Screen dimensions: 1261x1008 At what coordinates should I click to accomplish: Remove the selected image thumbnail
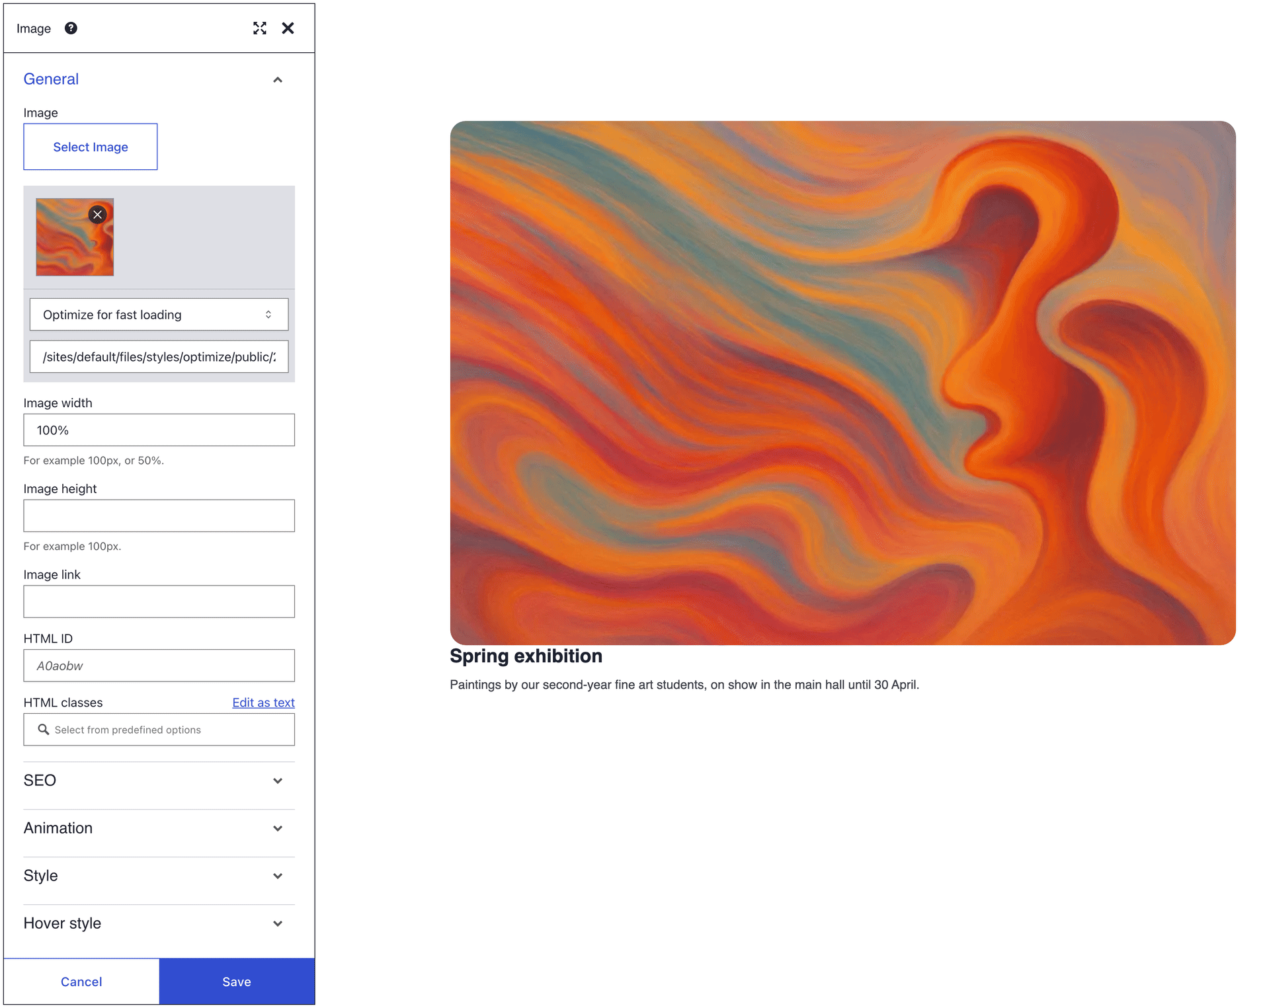pyautogui.click(x=97, y=214)
